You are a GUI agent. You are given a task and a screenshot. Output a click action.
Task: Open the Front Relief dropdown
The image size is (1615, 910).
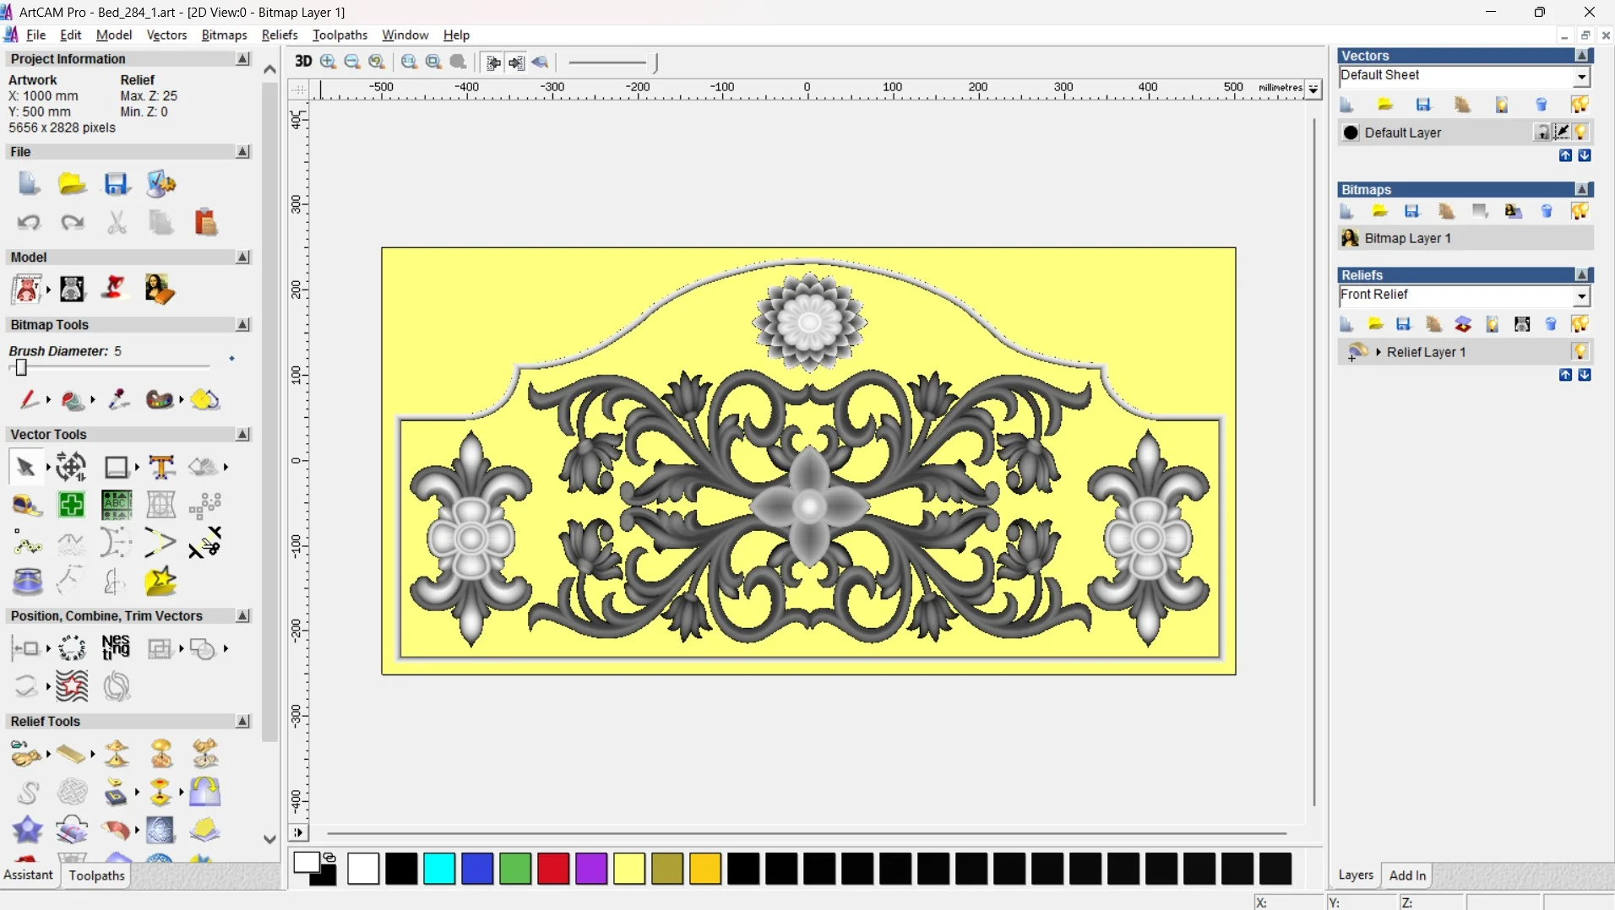click(x=1581, y=296)
